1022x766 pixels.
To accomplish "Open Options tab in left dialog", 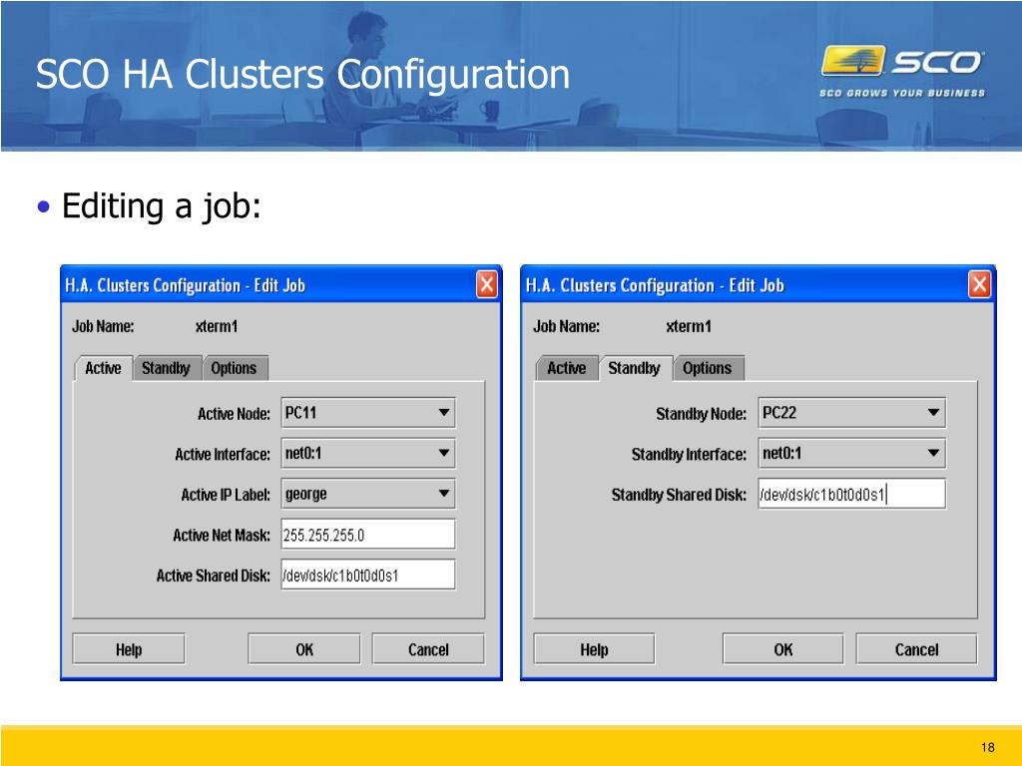I will (234, 368).
